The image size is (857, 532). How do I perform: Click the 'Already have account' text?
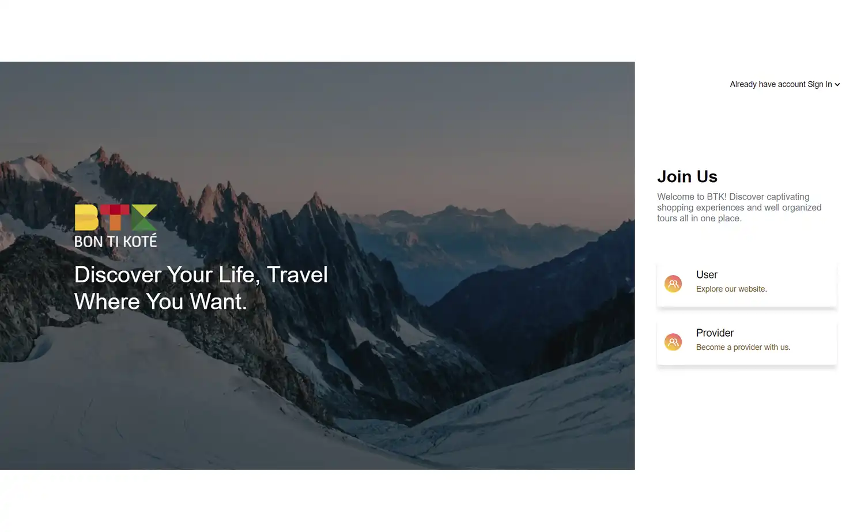coord(768,84)
